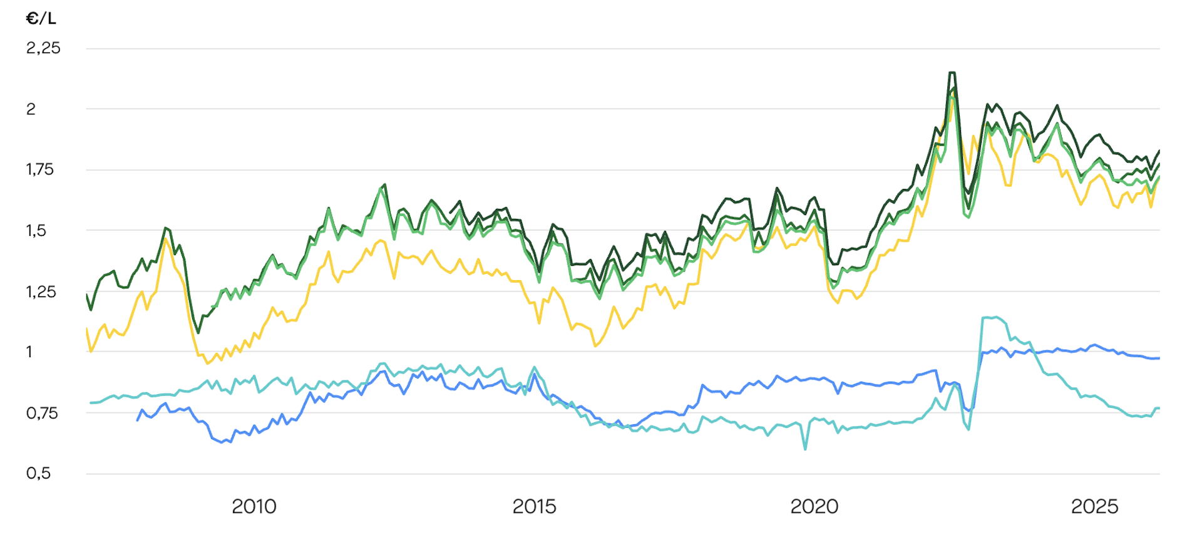Image resolution: width=1202 pixels, height=548 pixels.
Task: Select the right end of the teal line
Action: pyautogui.click(x=1159, y=408)
